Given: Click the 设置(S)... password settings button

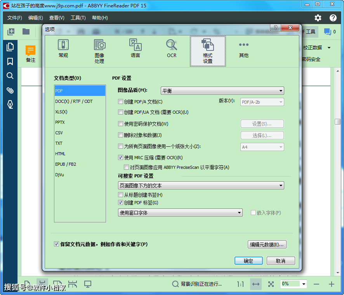Looking at the screenshot, I should 262,124.
